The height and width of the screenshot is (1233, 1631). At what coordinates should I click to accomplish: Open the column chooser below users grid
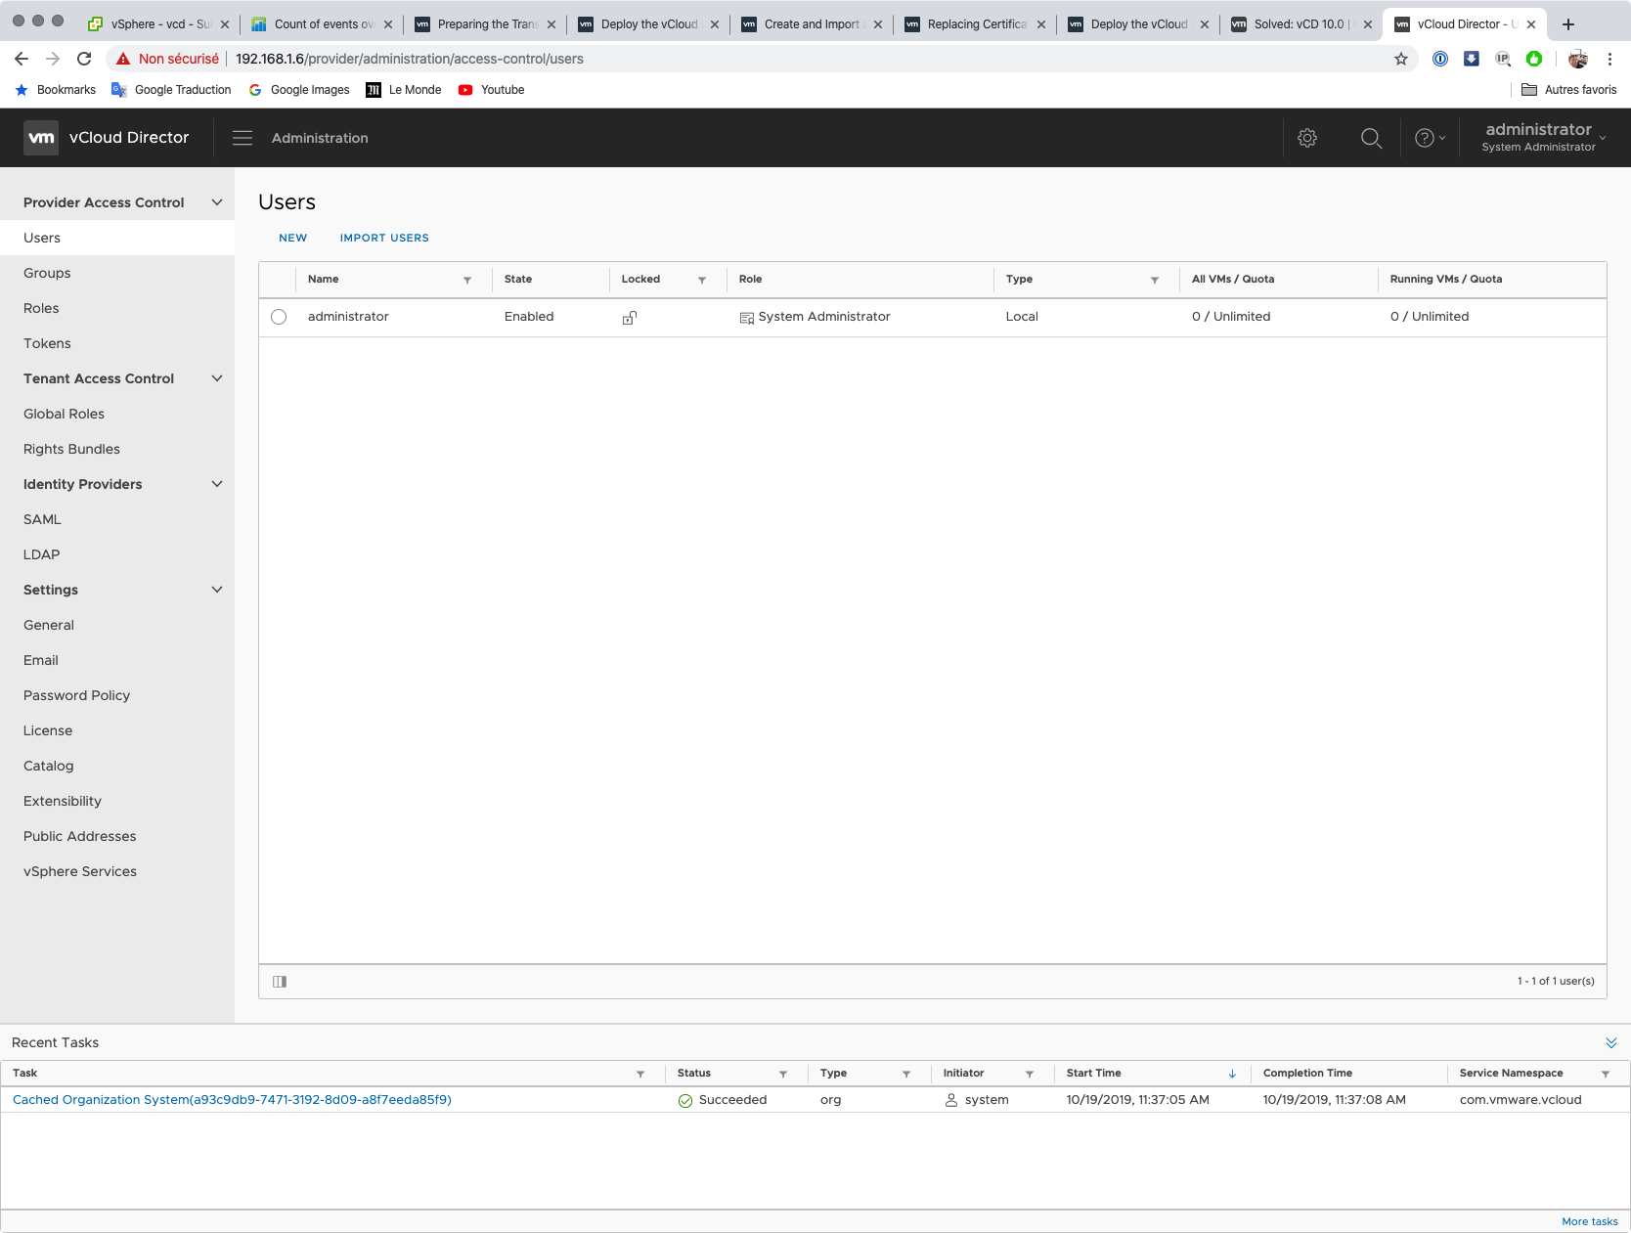(x=280, y=982)
